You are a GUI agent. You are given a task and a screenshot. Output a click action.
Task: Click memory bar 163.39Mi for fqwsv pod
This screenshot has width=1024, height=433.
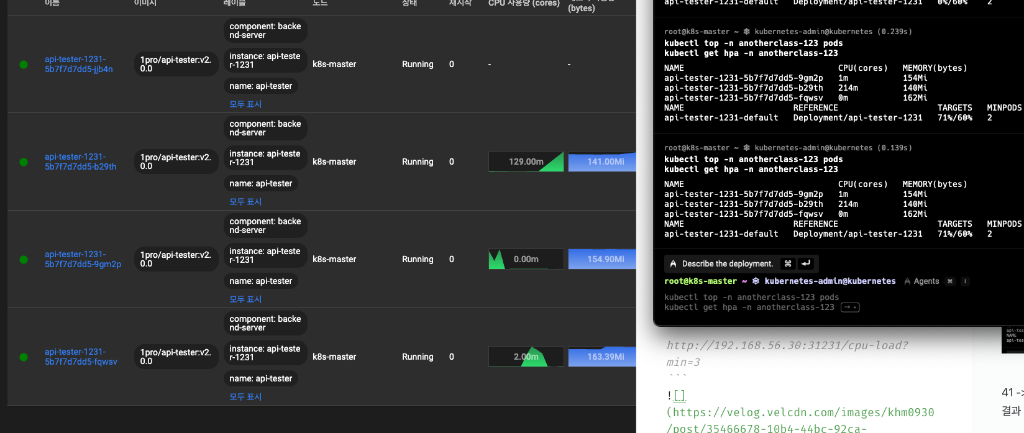[602, 357]
